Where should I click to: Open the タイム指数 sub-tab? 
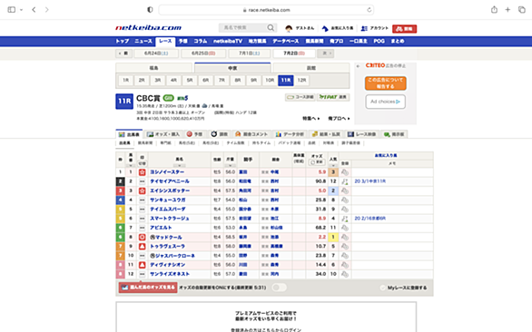[x=235, y=143]
